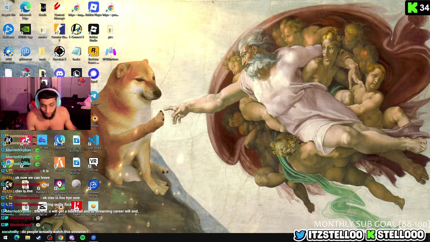Launch FireStorm desktop shortcut
430x242 pixels.
pyautogui.click(x=59, y=142)
